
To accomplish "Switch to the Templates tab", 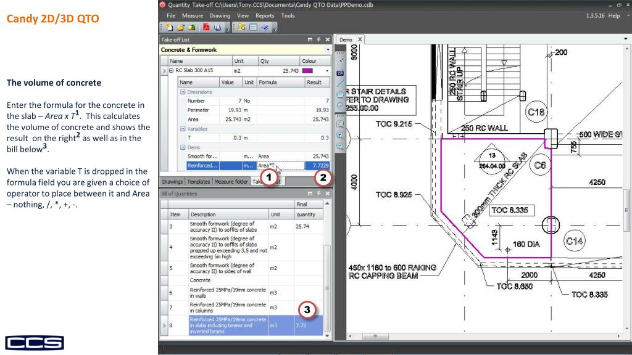I will coord(199,182).
